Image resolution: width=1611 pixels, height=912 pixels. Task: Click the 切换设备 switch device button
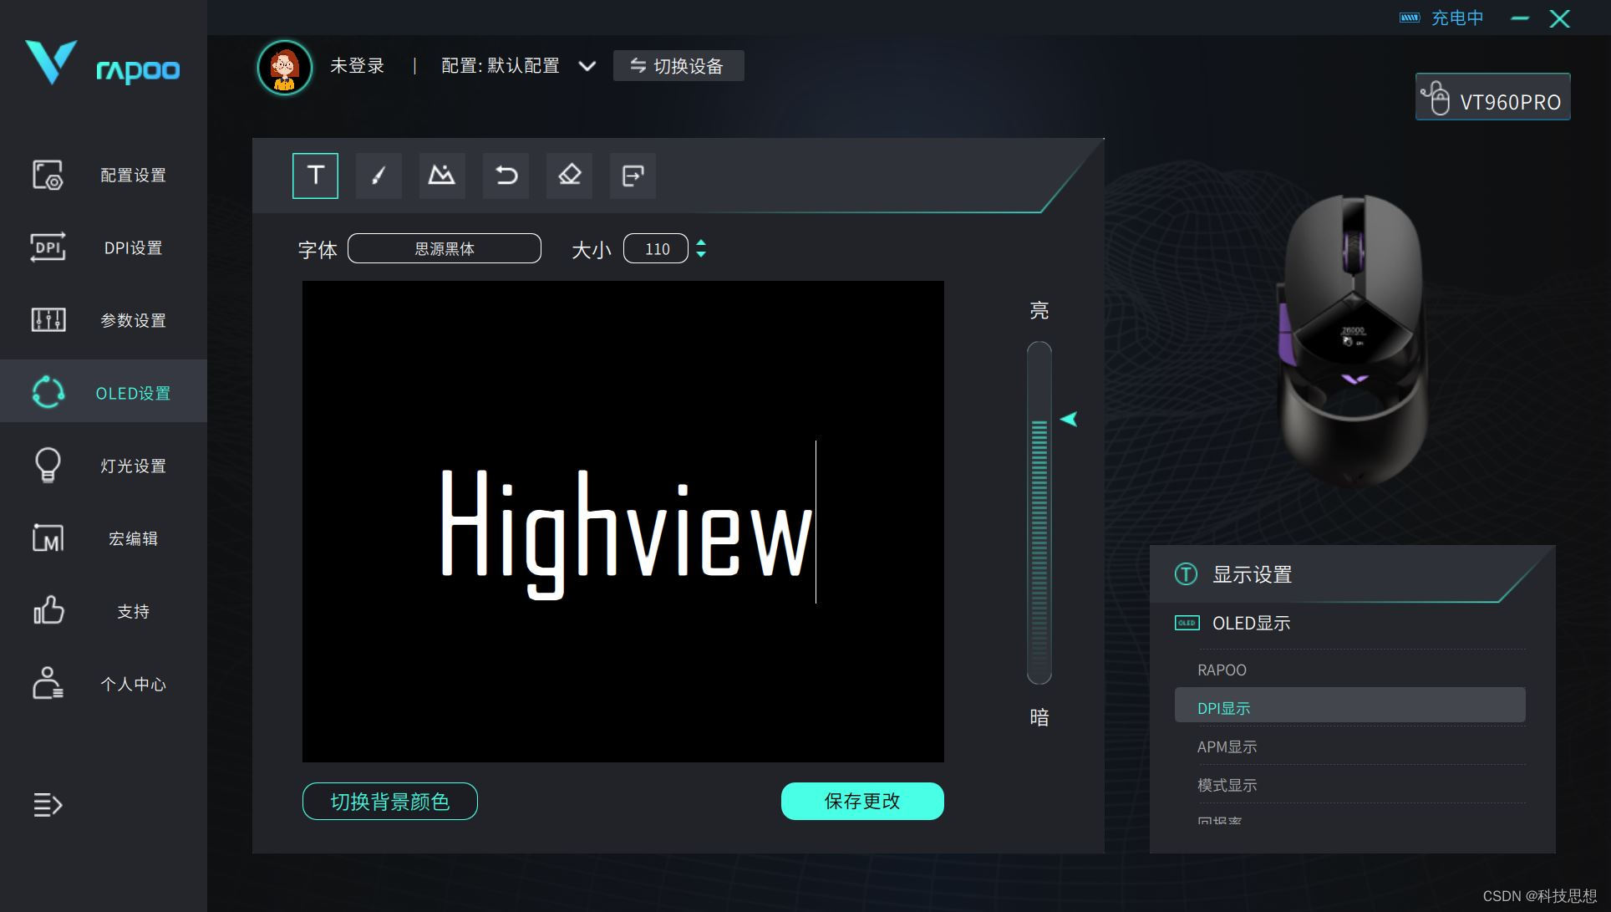(x=678, y=66)
